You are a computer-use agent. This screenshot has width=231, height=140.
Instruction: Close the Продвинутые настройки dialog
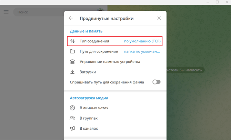coord(159,18)
